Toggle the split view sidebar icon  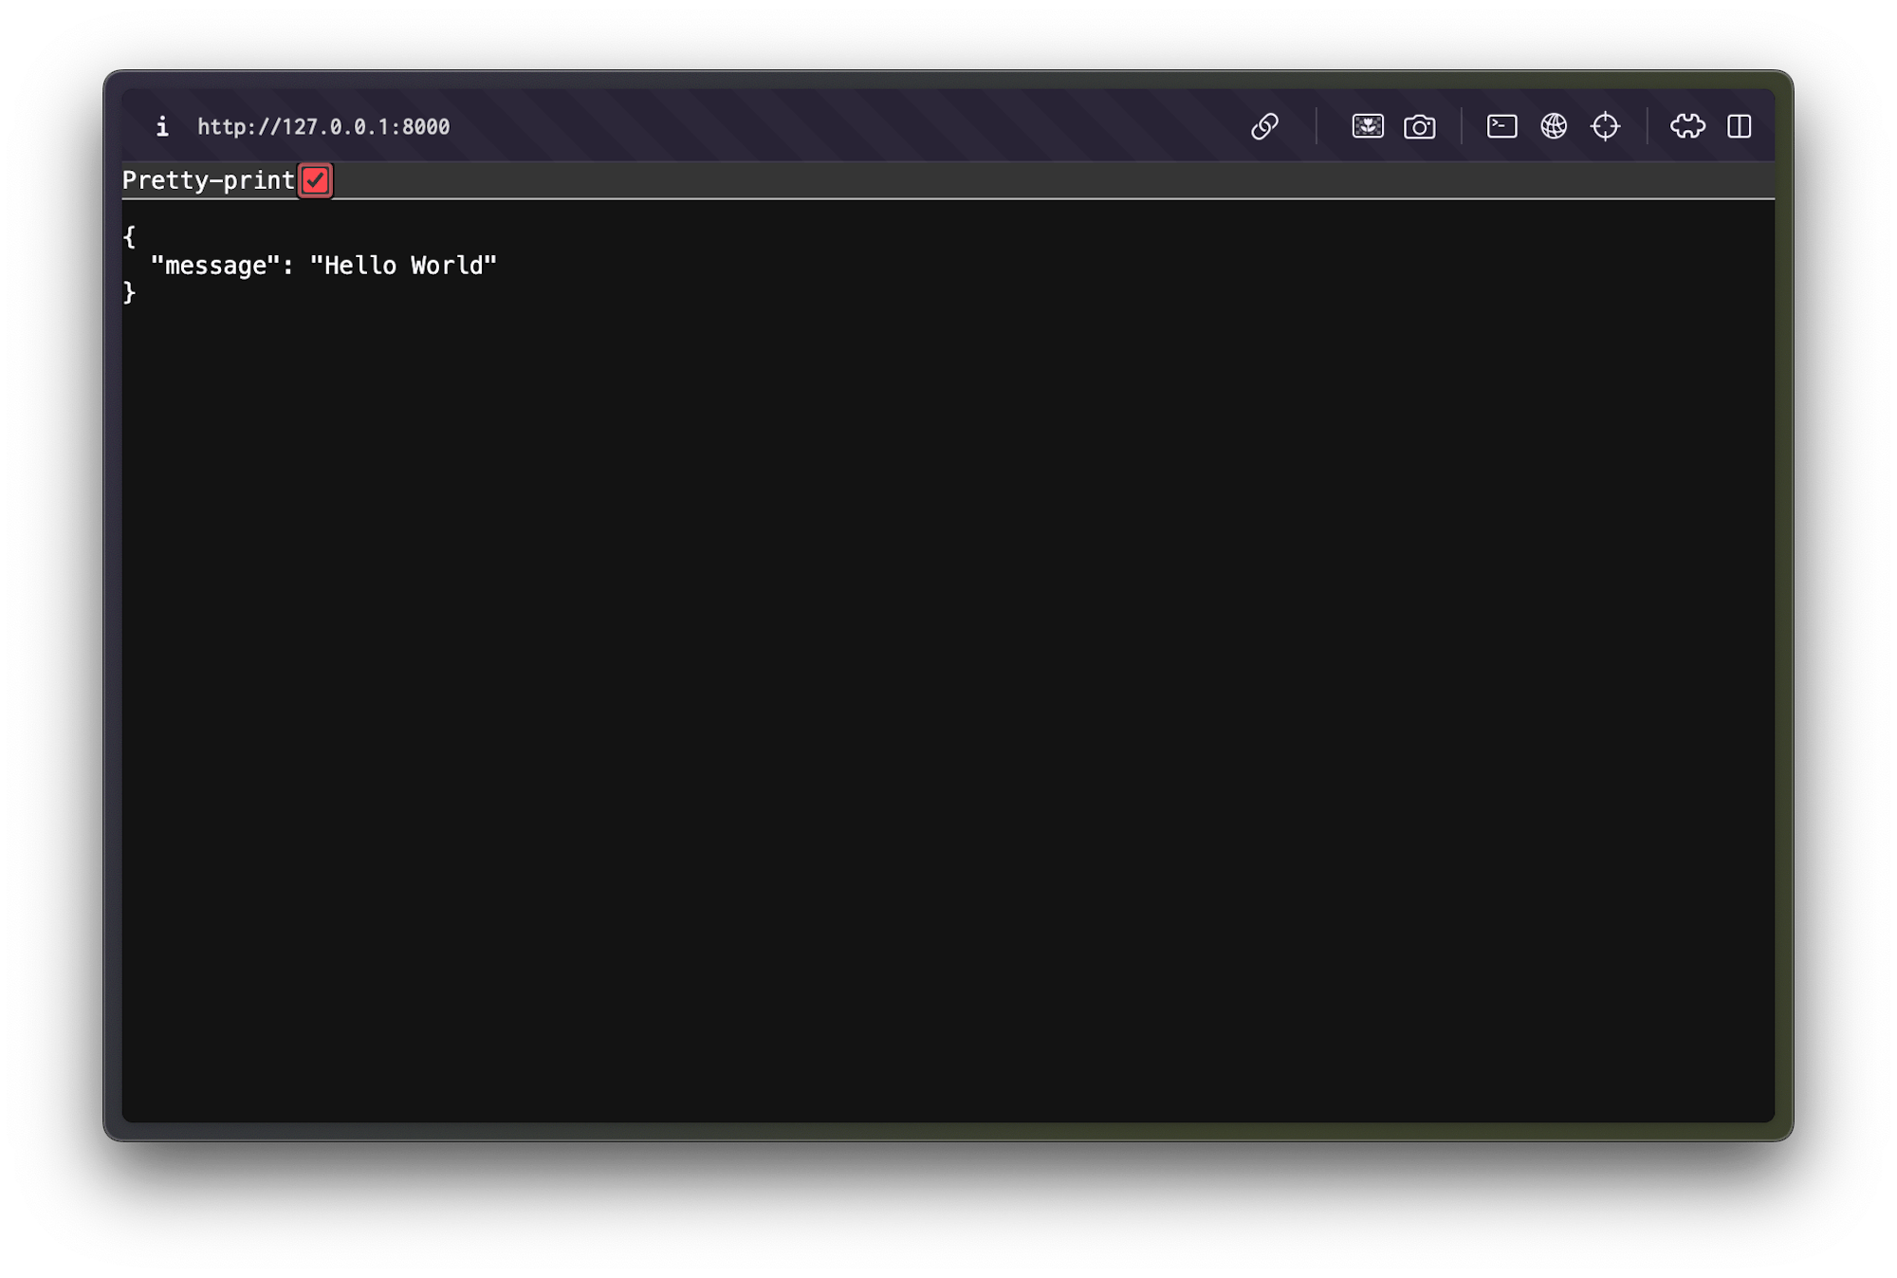pyautogui.click(x=1739, y=126)
